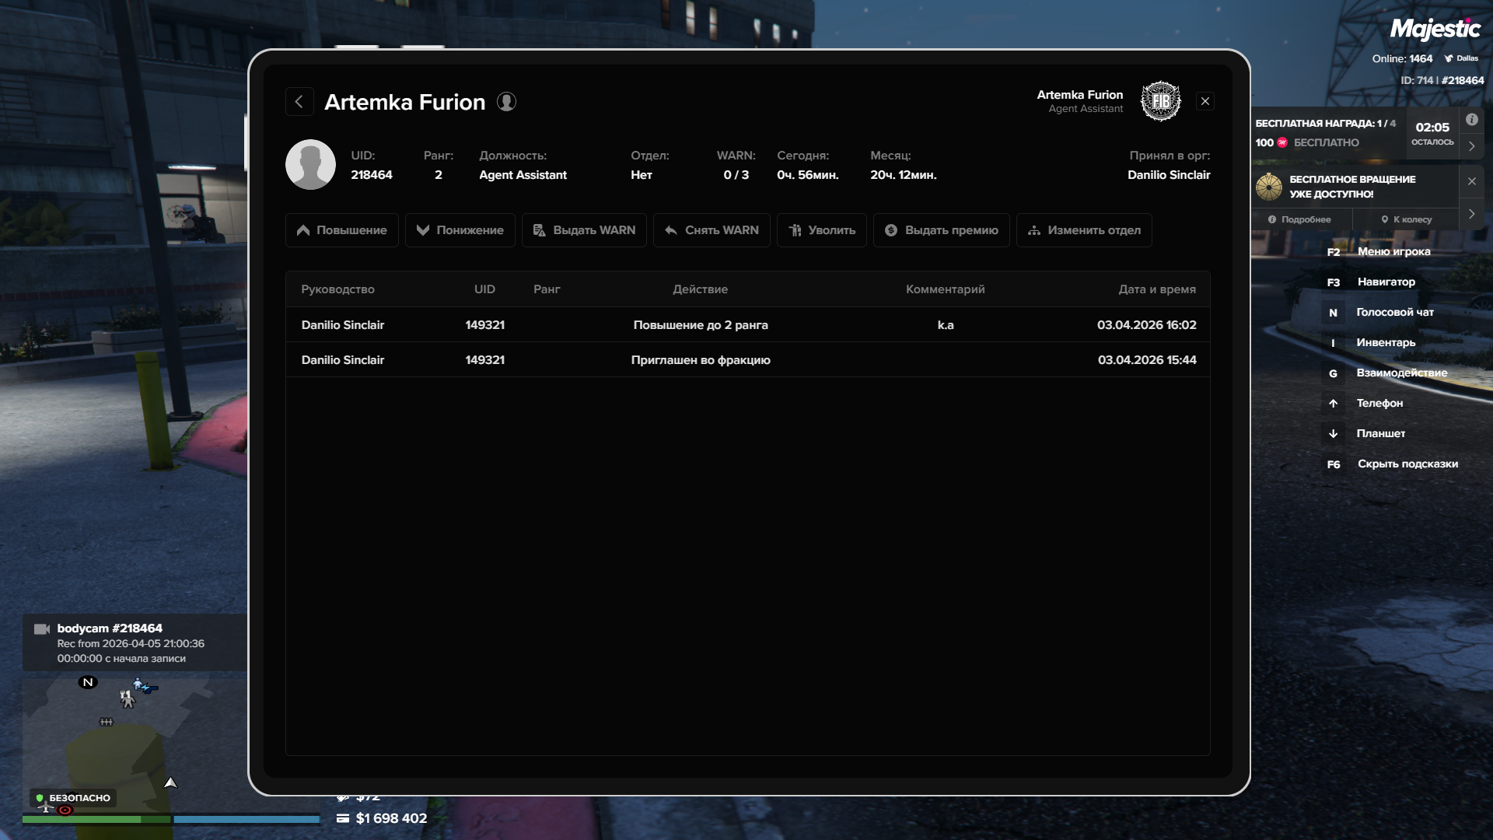Click the back arrow next to Artemka Furion
This screenshot has width=1493, height=840.
pos(299,102)
